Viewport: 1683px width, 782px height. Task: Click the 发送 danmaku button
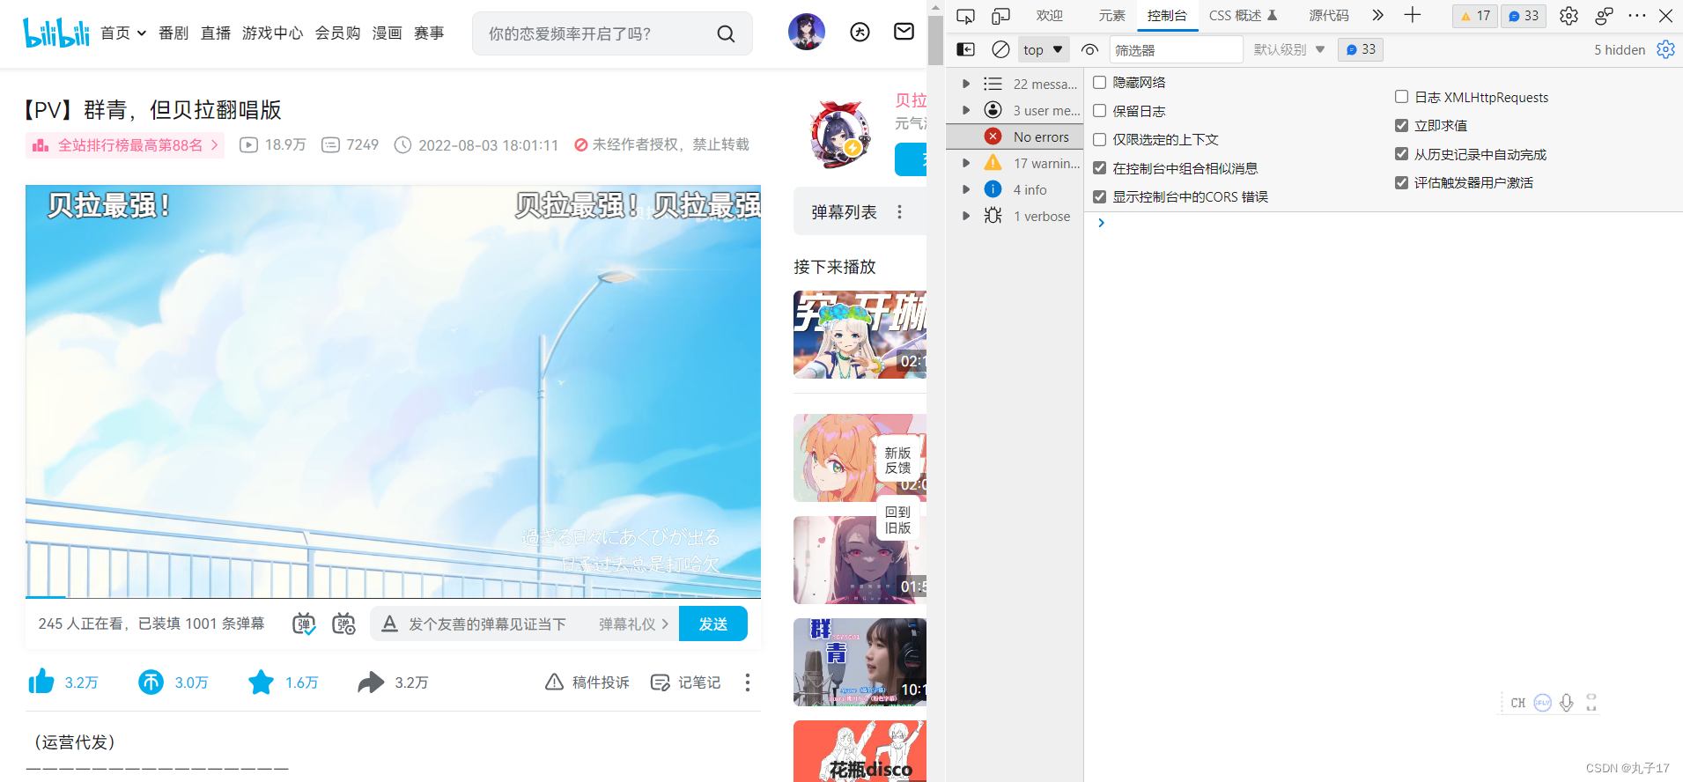point(713,623)
